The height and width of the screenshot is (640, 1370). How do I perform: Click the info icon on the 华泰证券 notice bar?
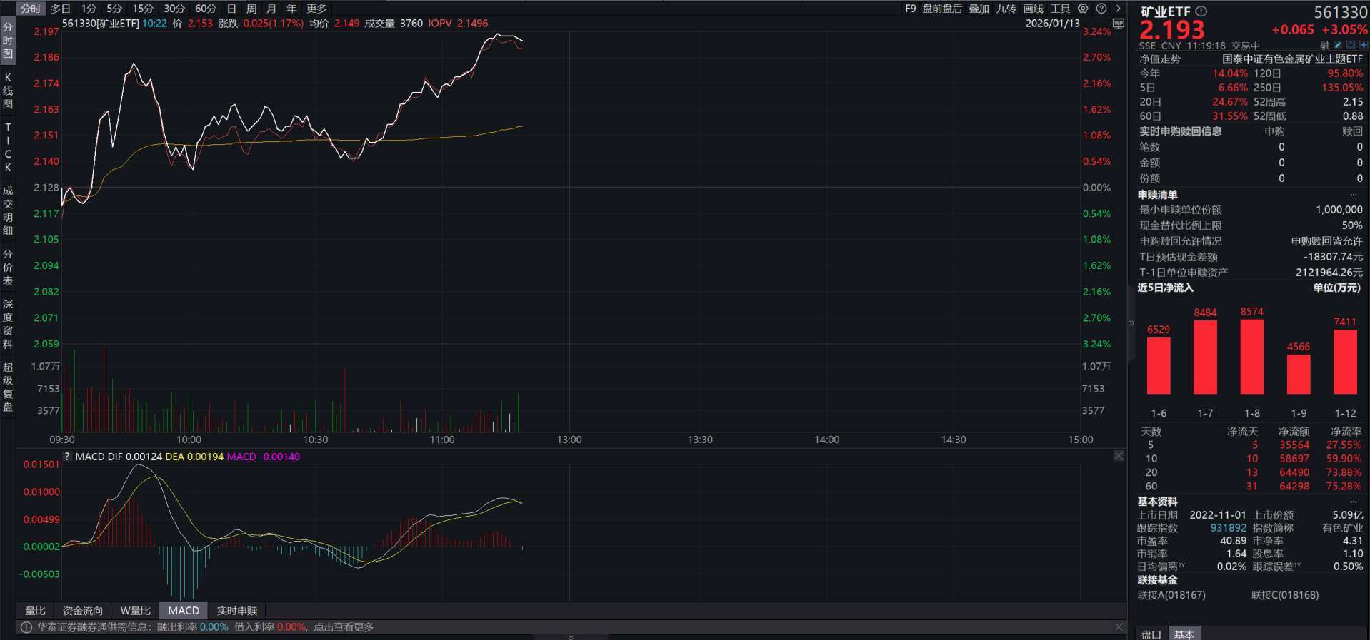click(x=26, y=627)
